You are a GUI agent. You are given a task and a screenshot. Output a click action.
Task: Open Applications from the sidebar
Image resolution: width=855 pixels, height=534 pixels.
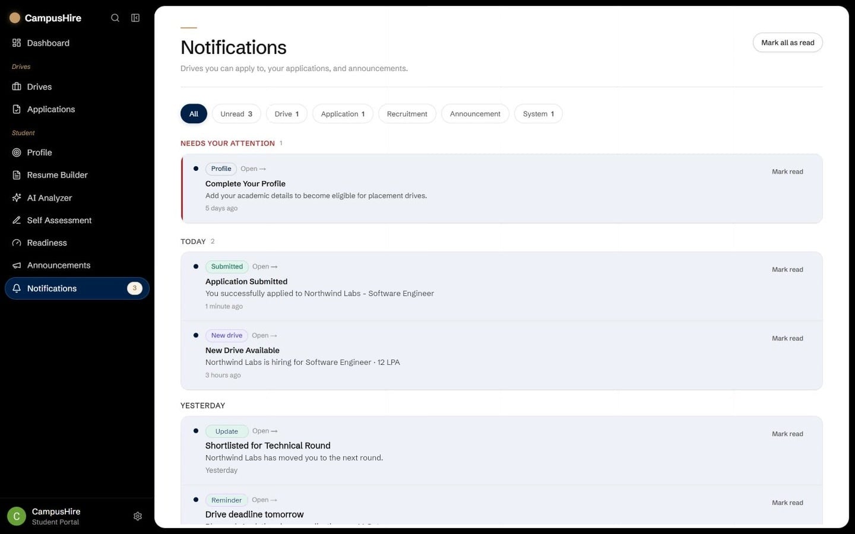pos(77,109)
